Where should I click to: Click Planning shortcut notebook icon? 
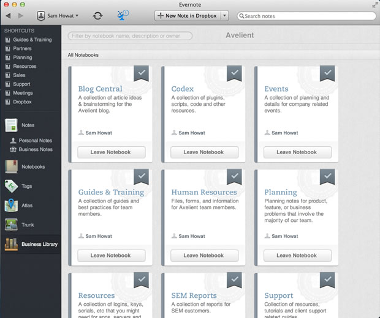click(8, 57)
